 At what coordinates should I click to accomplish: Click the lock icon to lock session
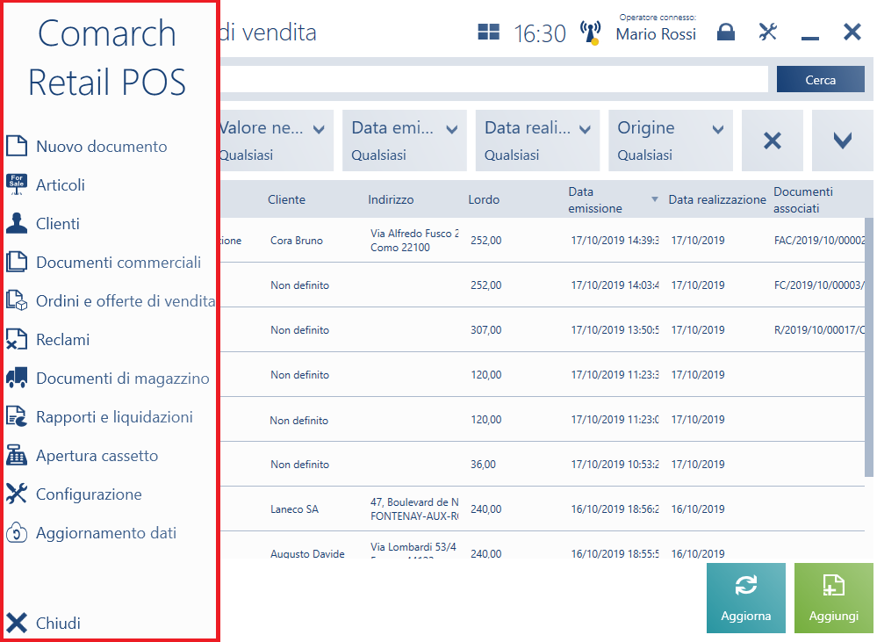[725, 32]
